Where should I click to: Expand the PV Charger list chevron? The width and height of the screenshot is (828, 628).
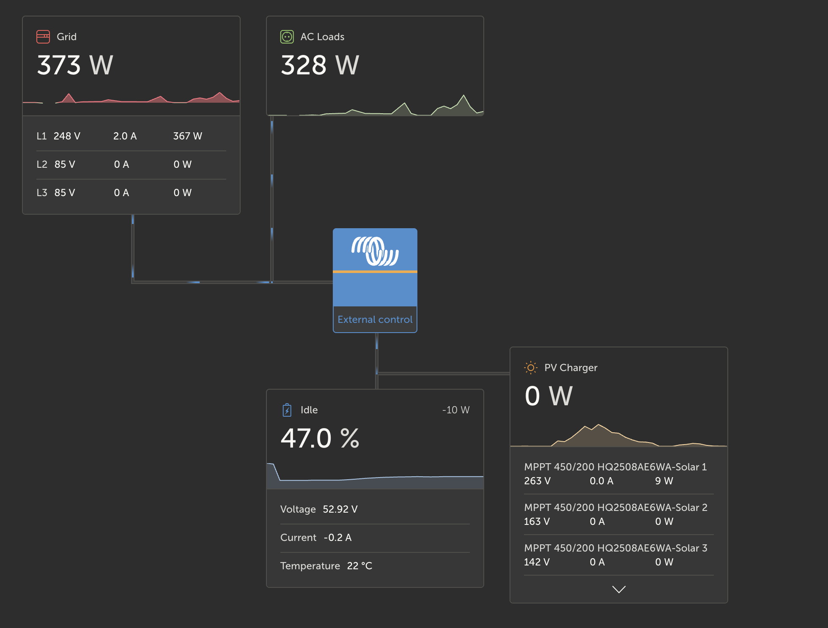(619, 589)
